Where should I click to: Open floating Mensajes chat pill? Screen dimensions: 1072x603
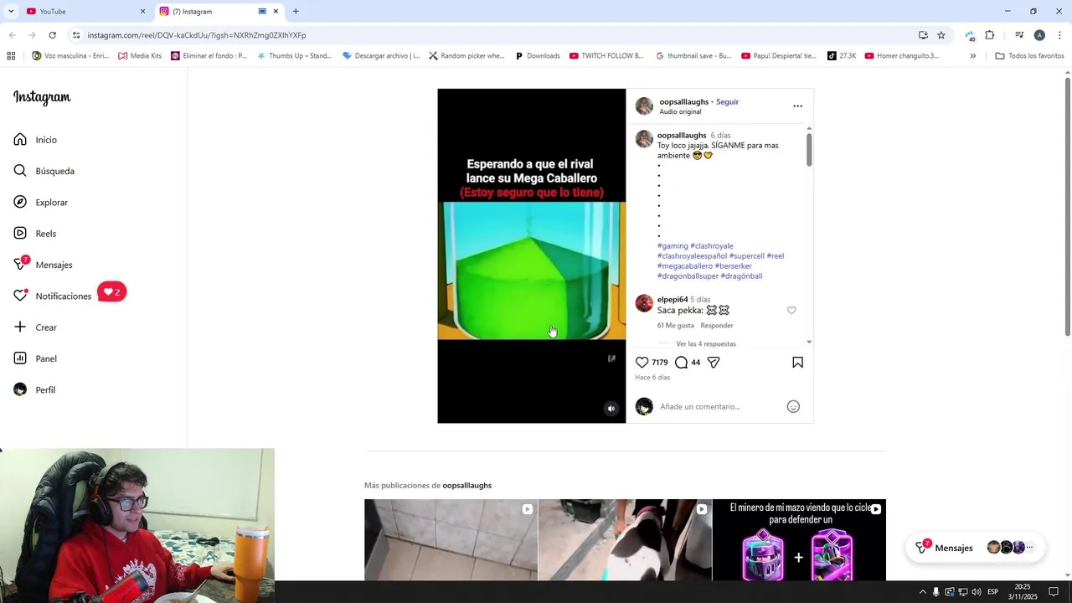pos(976,548)
